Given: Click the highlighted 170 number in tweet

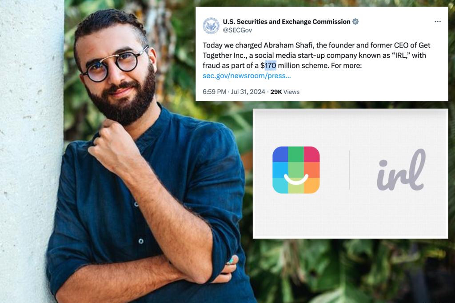Looking at the screenshot, I should point(271,66).
